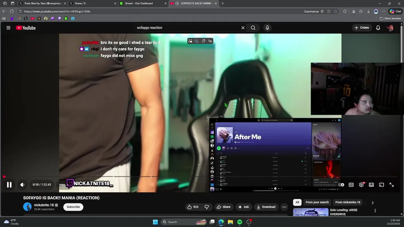
Task: Open Copilot Chat sidebar
Action: coord(395,11)
